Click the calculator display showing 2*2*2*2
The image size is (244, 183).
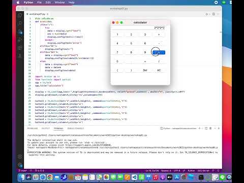pyautogui.click(x=138, y=28)
